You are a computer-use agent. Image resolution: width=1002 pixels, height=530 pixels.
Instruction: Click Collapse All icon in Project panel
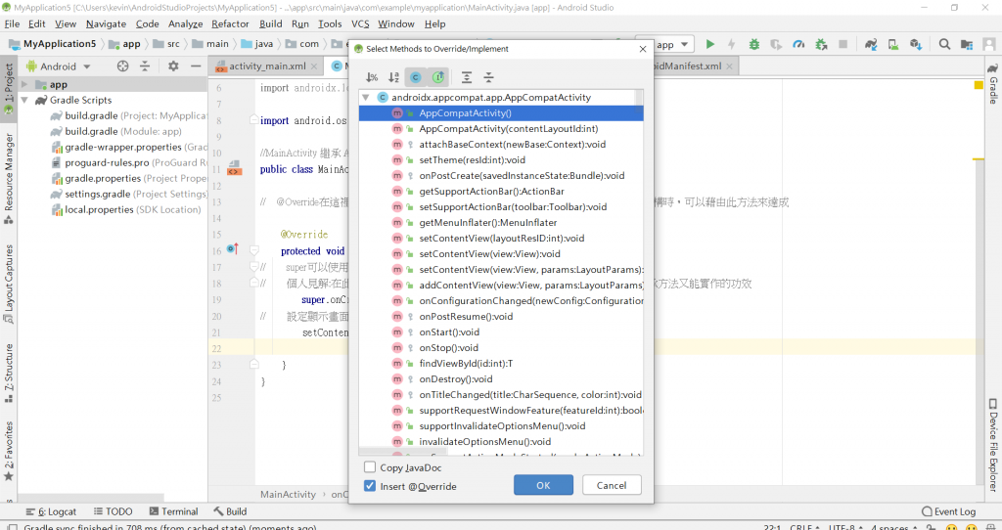145,66
